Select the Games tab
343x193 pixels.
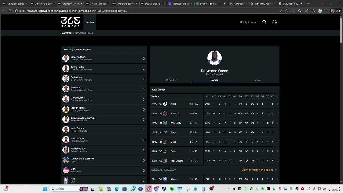click(214, 80)
